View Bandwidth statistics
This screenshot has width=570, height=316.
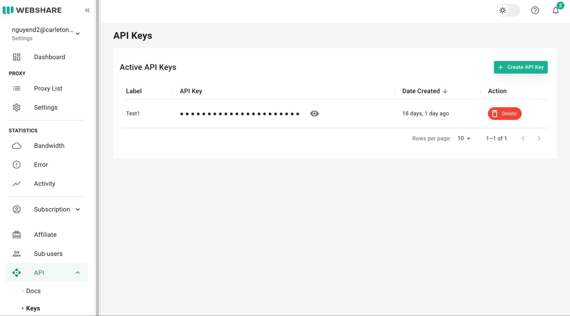[49, 145]
